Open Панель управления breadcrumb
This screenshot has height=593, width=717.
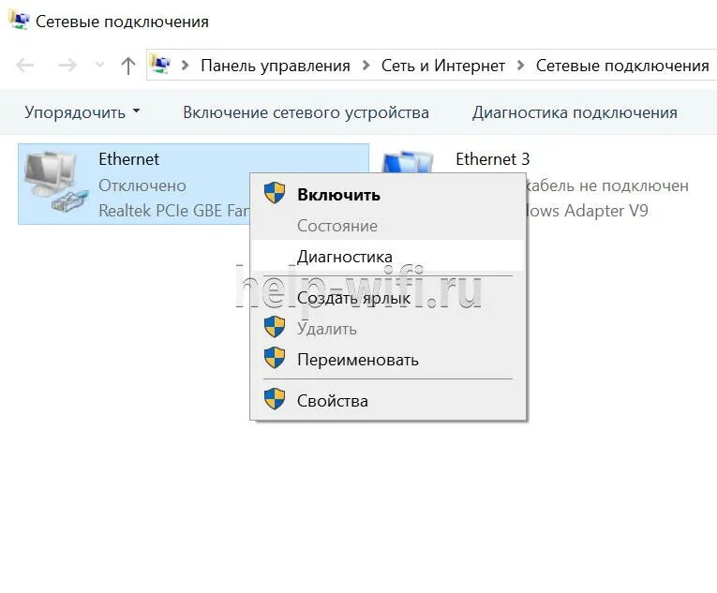coord(276,66)
